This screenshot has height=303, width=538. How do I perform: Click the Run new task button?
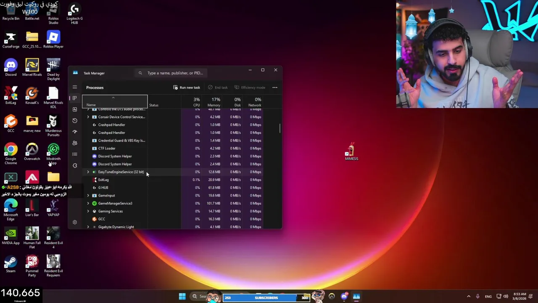[x=187, y=88]
